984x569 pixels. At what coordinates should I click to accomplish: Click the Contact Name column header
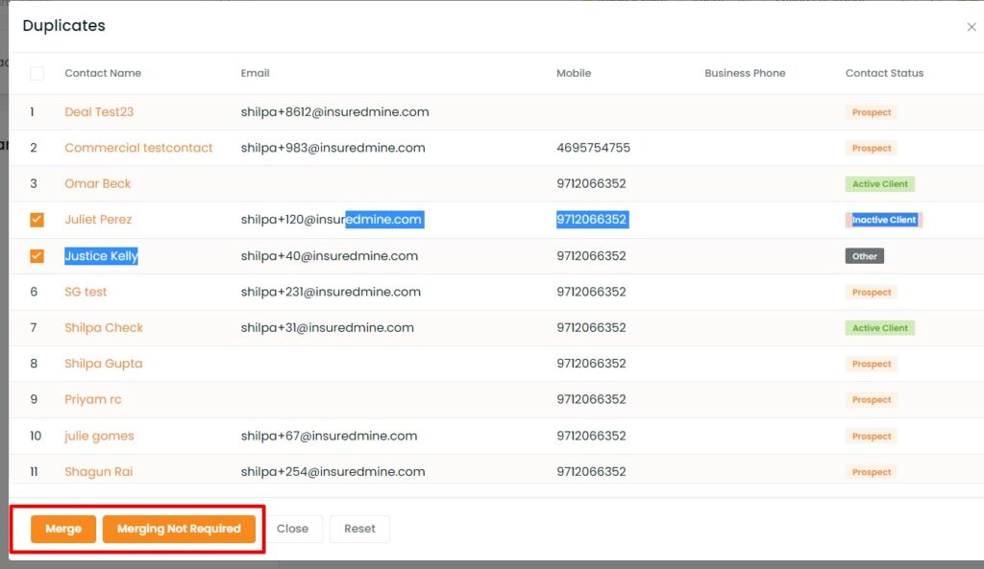coord(103,73)
